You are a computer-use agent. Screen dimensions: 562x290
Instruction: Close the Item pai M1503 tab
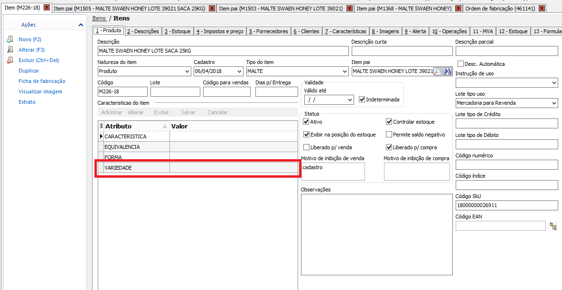tap(349, 8)
